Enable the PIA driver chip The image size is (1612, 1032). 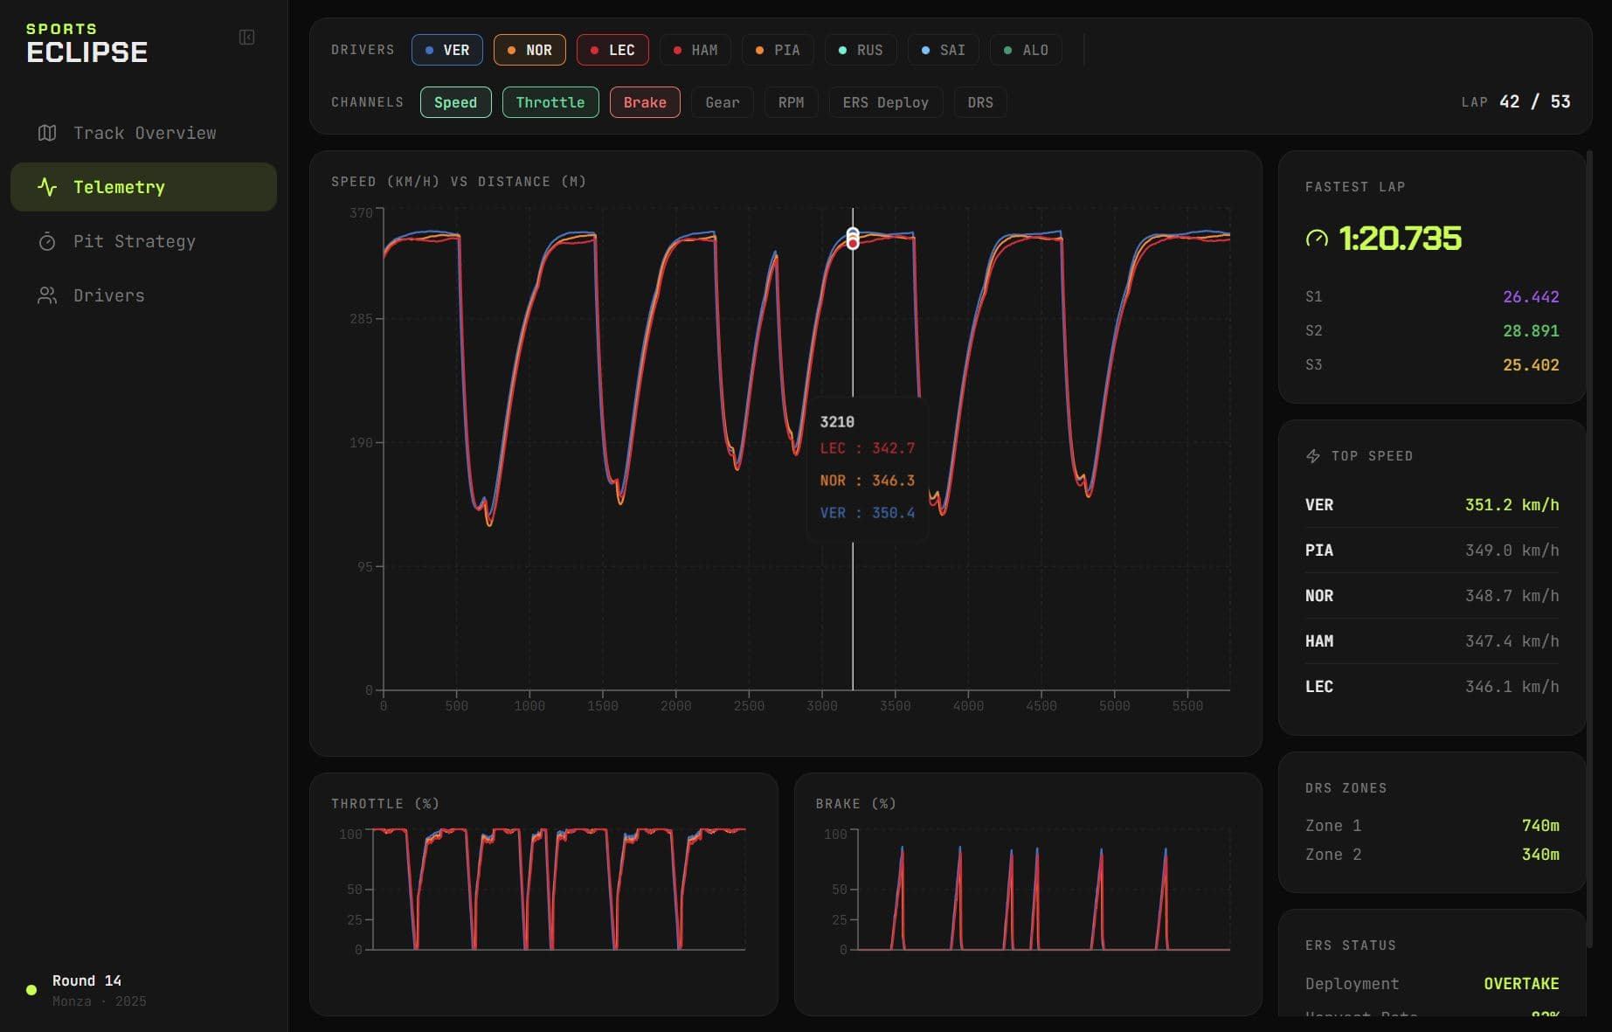[778, 50]
